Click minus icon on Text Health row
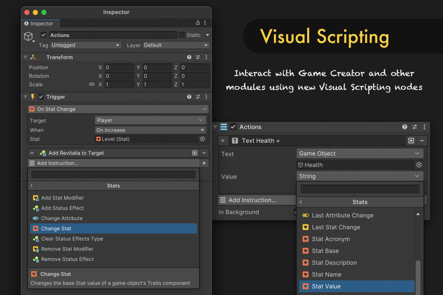Image resolution: width=443 pixels, height=295 pixels. (422, 140)
